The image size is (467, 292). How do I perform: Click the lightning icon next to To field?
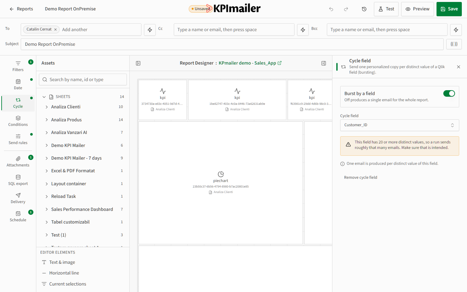(x=150, y=30)
